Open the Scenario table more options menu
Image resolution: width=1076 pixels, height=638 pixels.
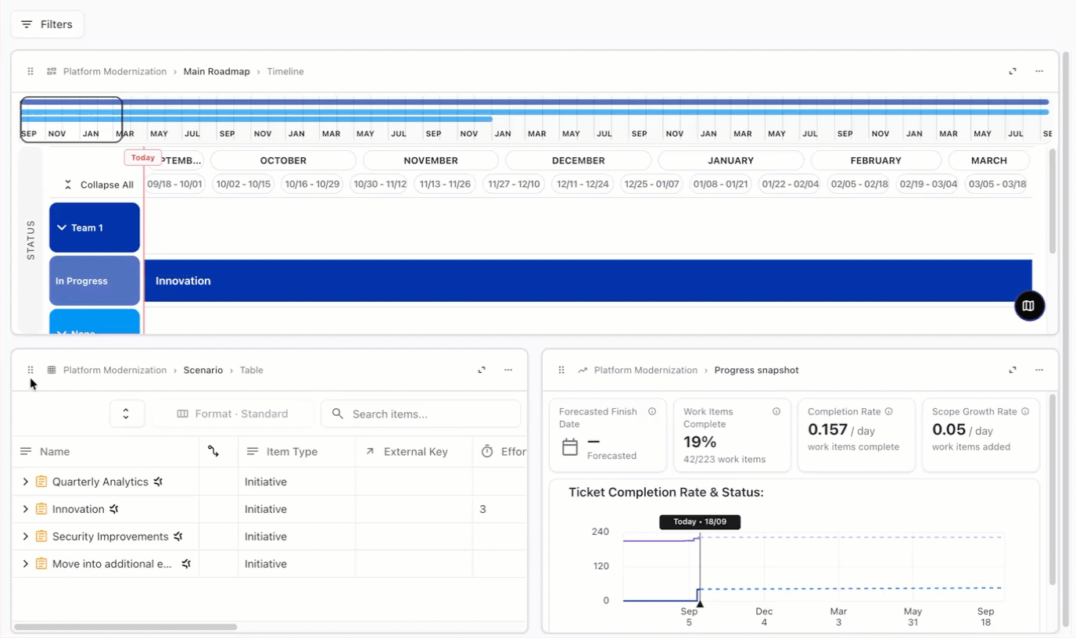coord(508,370)
